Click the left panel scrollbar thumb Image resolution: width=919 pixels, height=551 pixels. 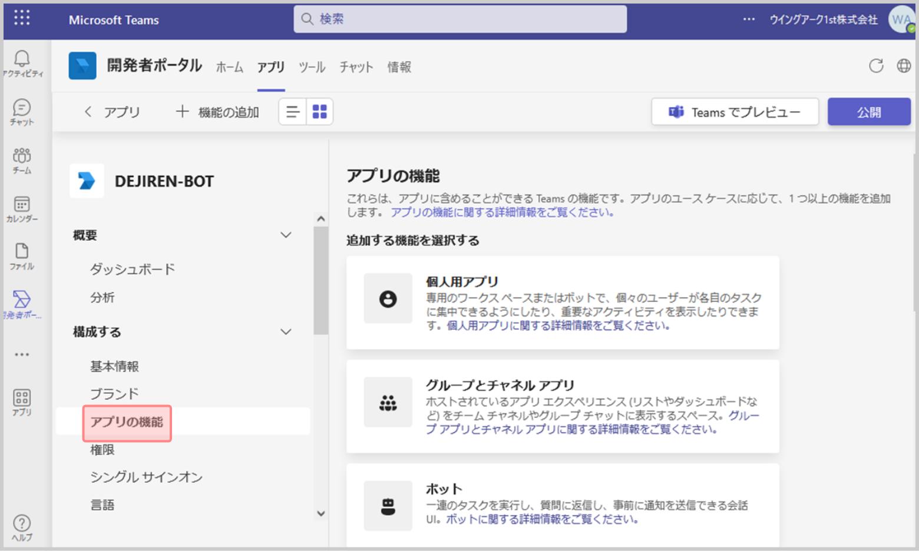pos(320,280)
